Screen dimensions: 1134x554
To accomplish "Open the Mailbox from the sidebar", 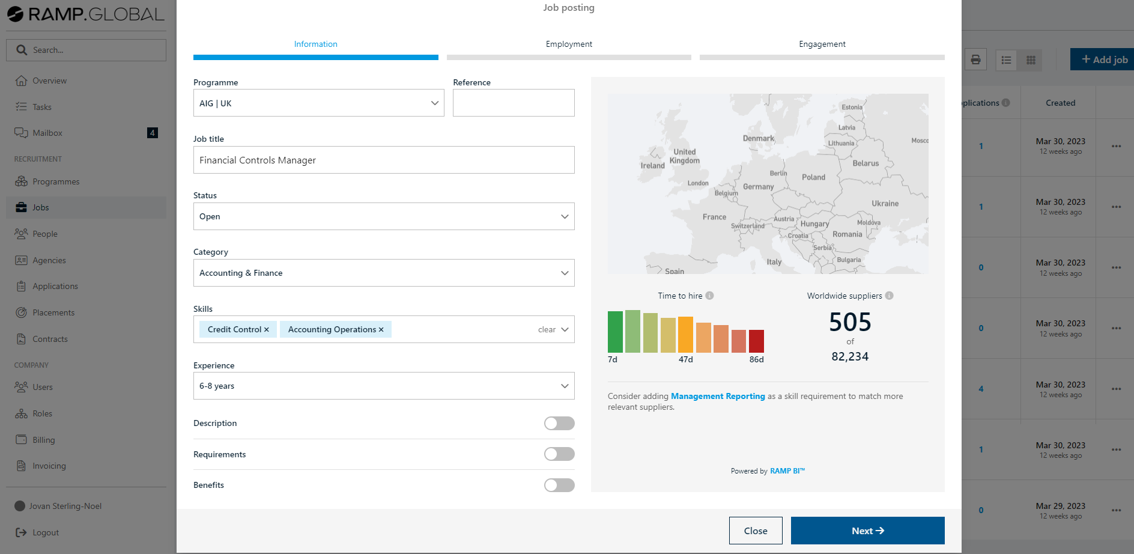I will (47, 133).
